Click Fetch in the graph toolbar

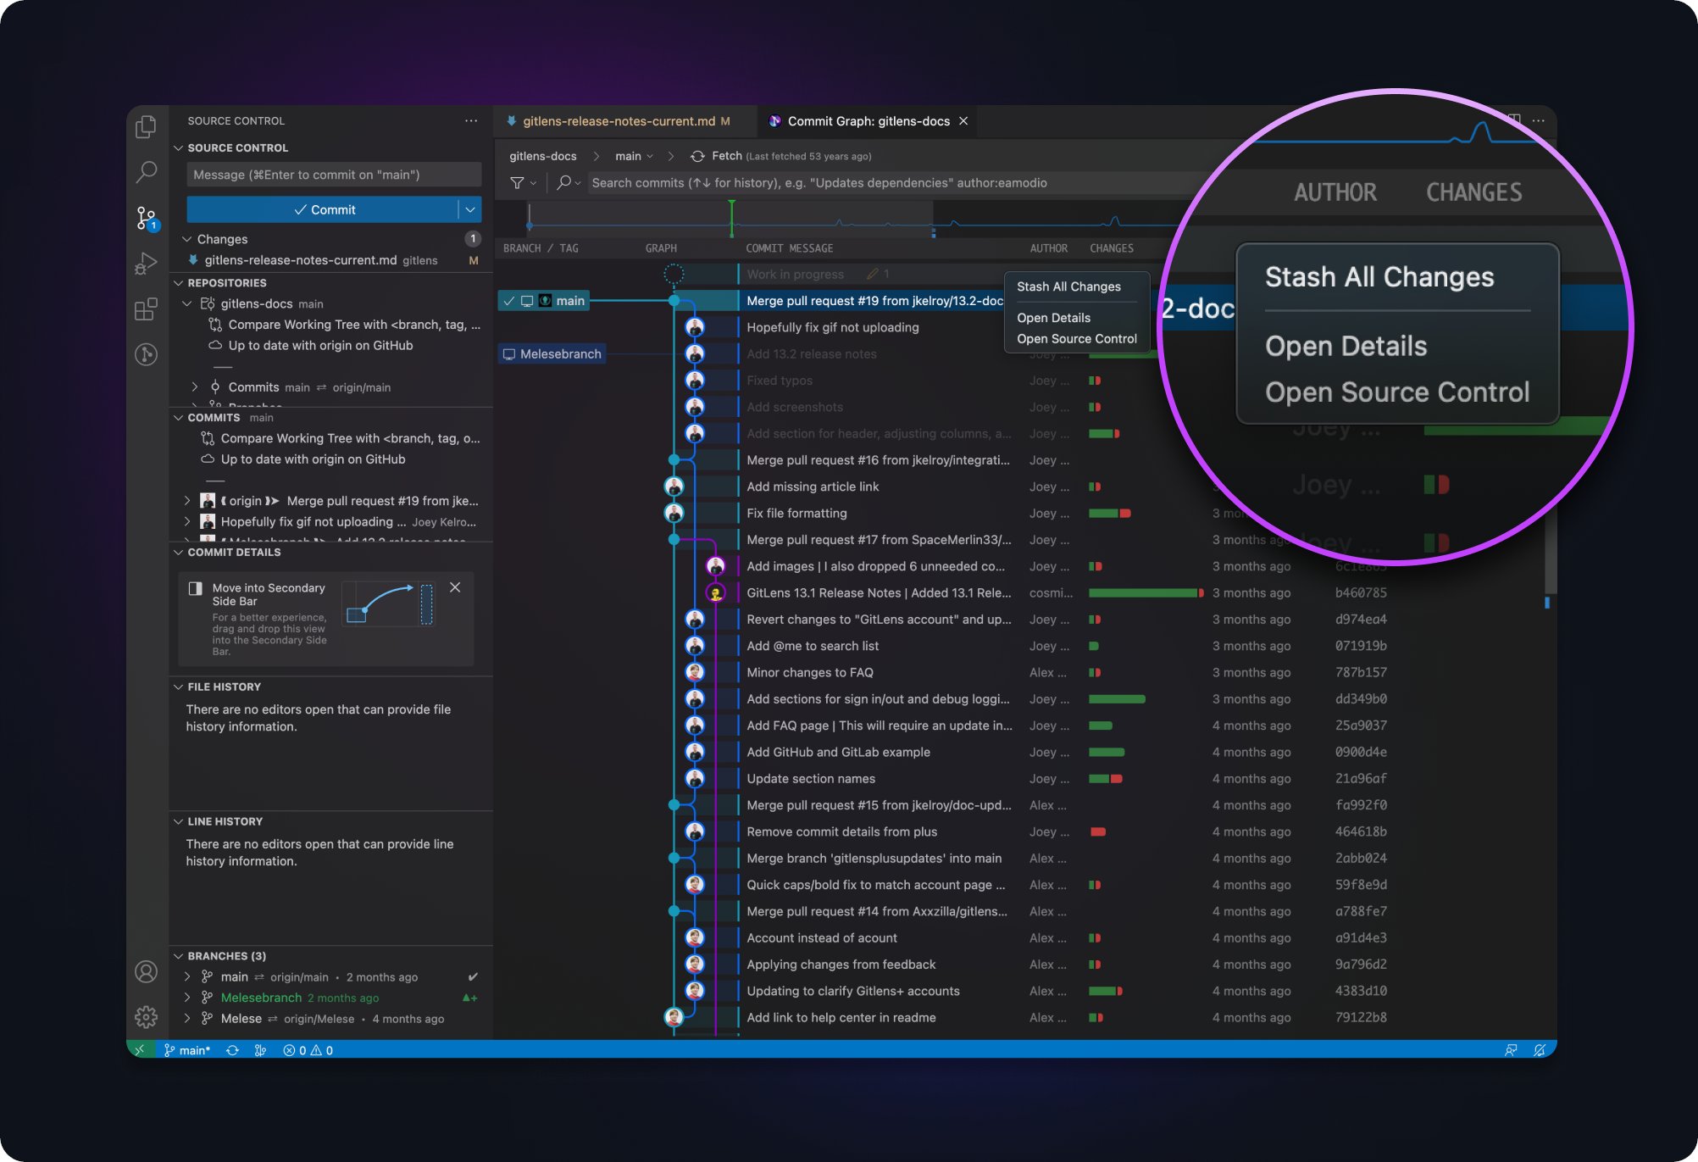[726, 156]
